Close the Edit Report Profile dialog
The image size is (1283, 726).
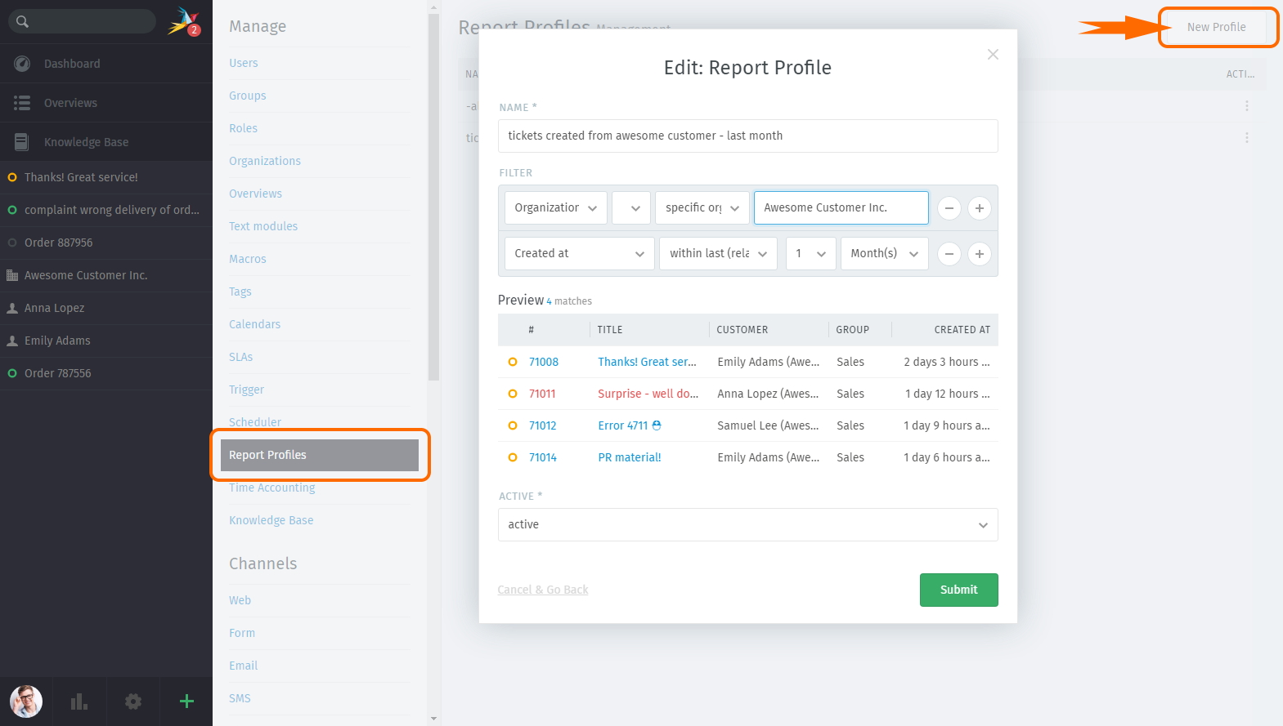pyautogui.click(x=993, y=55)
